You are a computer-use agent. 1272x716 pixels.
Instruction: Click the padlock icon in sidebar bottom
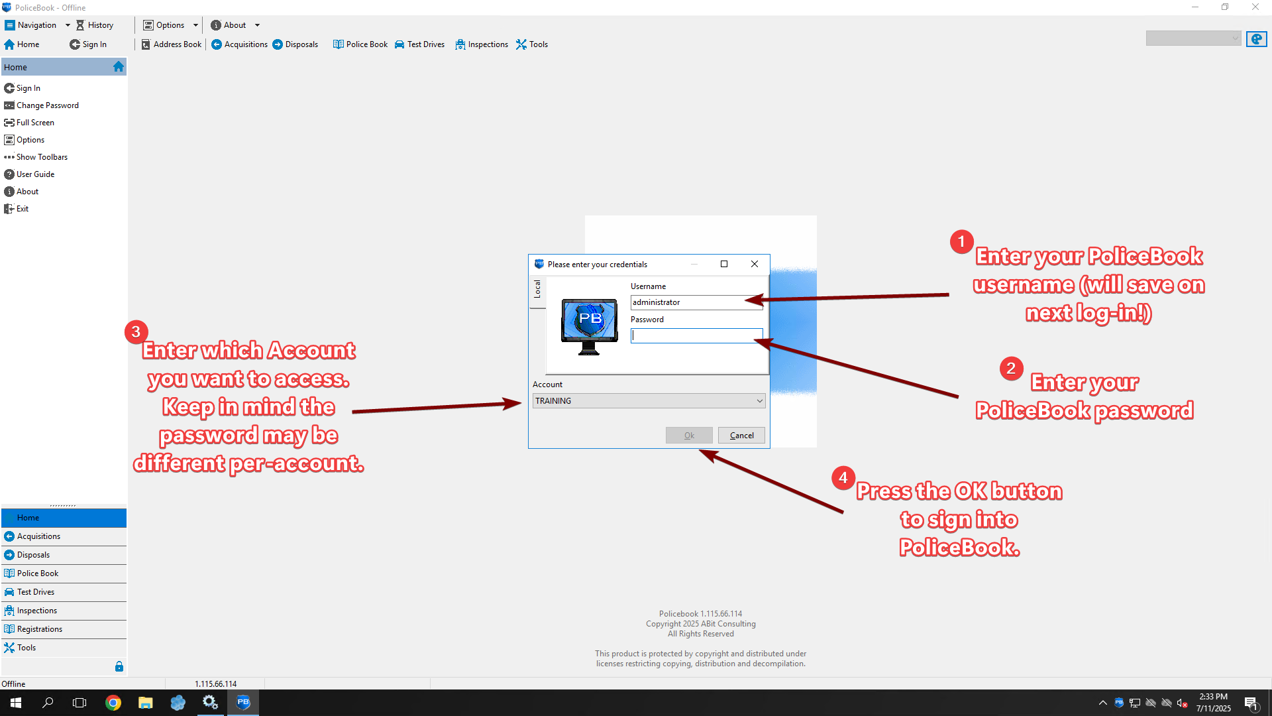[x=119, y=666]
